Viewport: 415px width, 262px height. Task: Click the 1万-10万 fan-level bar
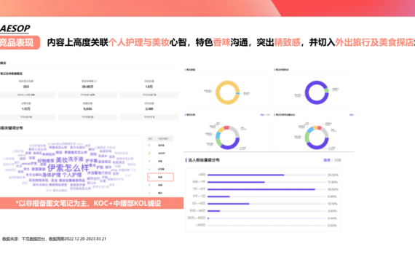(x=229, y=204)
